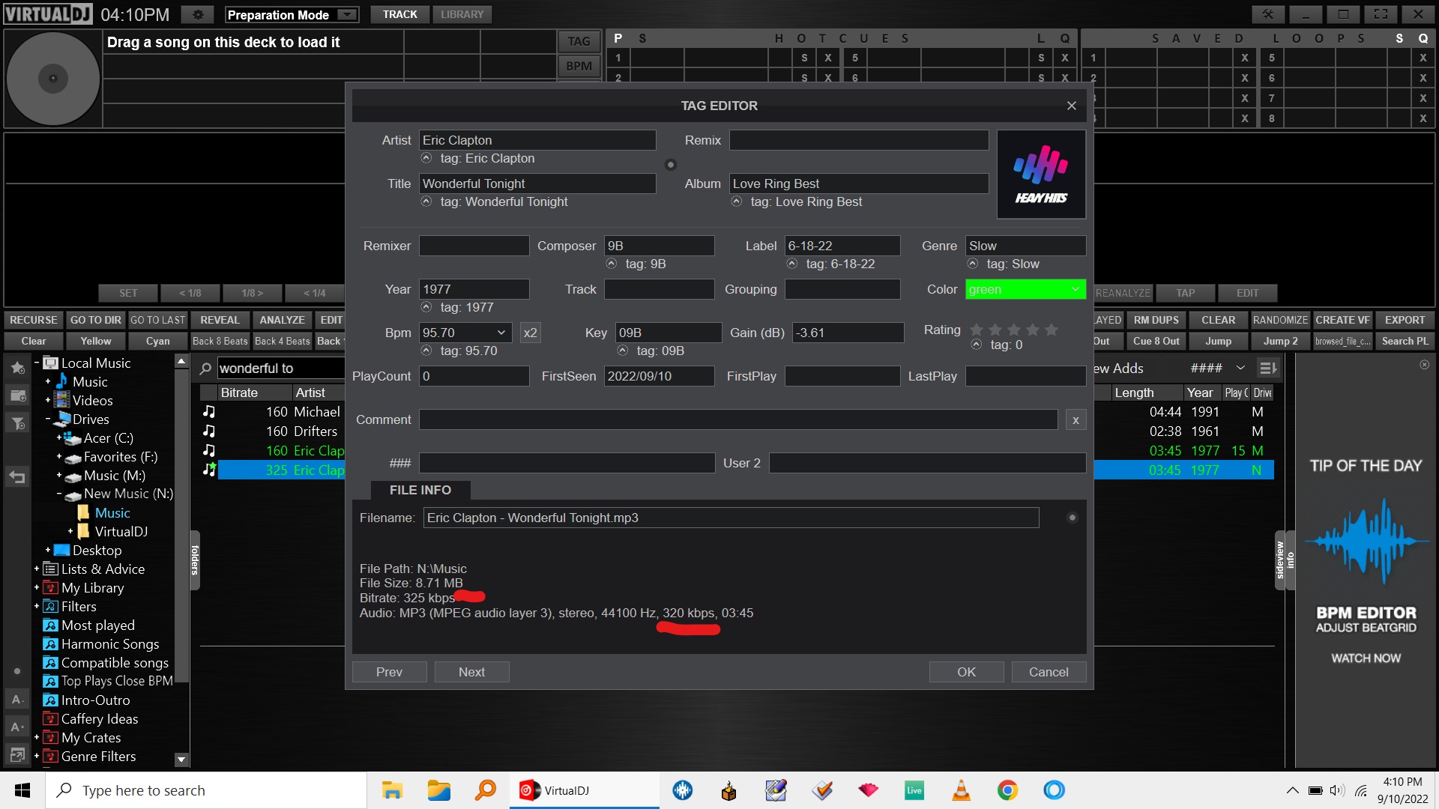Open VLC from the taskbar
Image resolution: width=1439 pixels, height=809 pixels.
(x=961, y=790)
